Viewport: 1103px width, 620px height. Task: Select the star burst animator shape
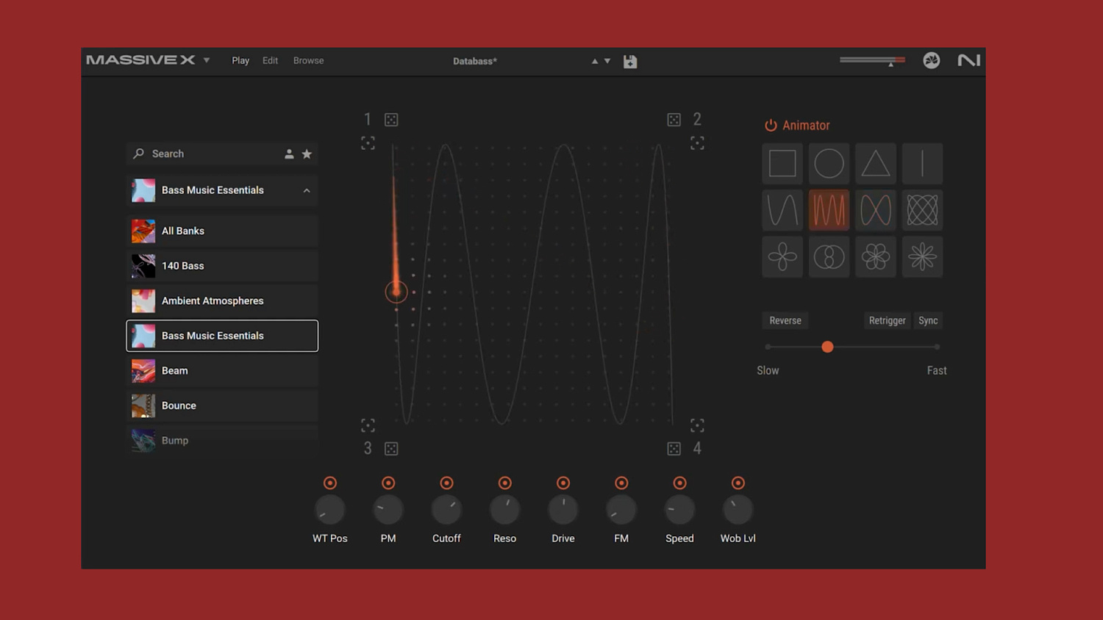point(922,257)
